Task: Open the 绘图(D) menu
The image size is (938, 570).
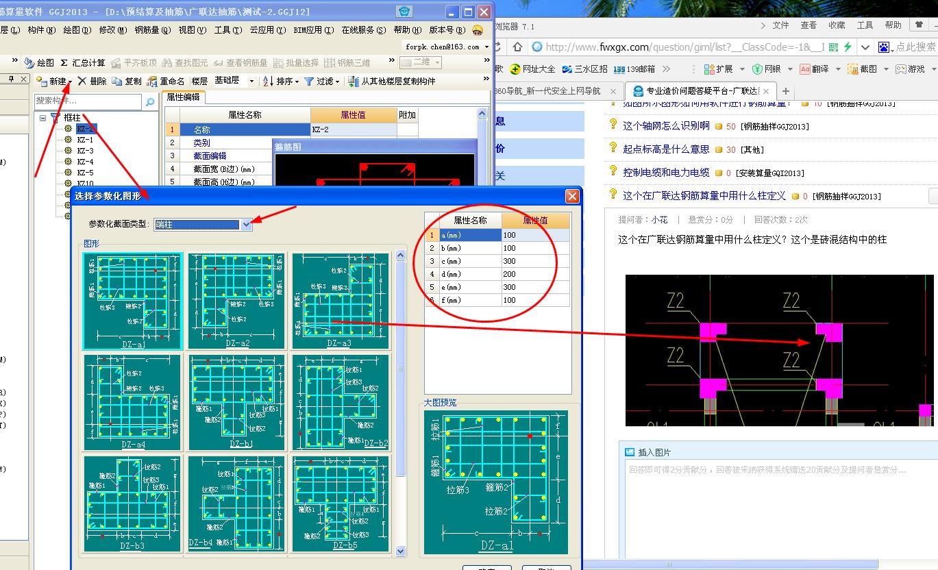Action: tap(77, 30)
